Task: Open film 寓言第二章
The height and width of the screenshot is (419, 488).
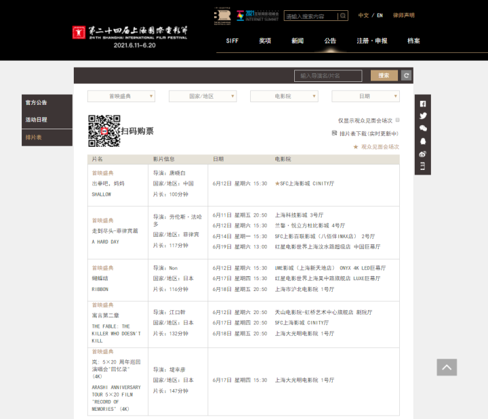Action: (x=105, y=315)
